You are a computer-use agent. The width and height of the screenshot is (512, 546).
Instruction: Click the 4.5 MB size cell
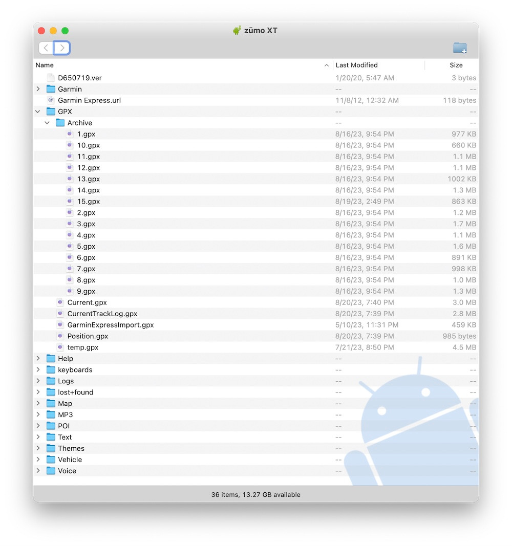click(x=464, y=347)
